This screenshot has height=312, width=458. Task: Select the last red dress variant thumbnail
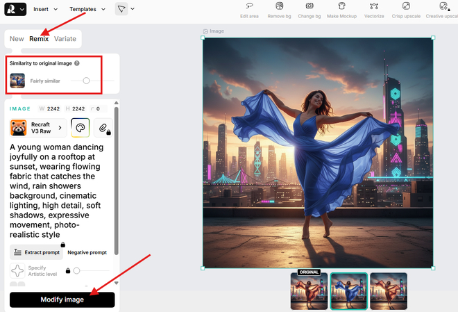click(x=389, y=290)
